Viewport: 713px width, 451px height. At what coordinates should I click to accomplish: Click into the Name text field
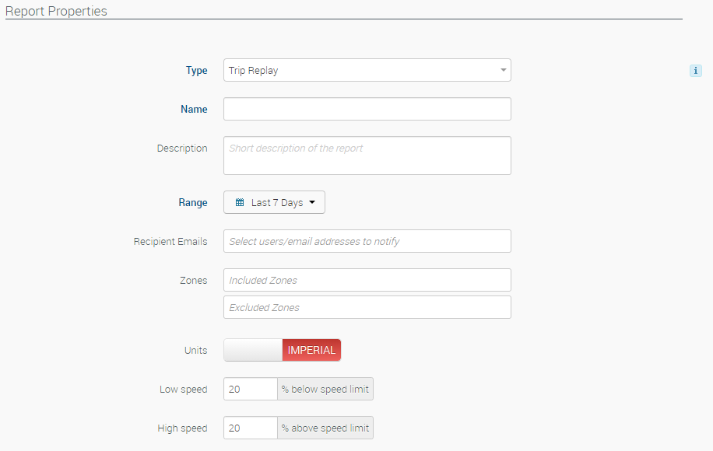[367, 109]
